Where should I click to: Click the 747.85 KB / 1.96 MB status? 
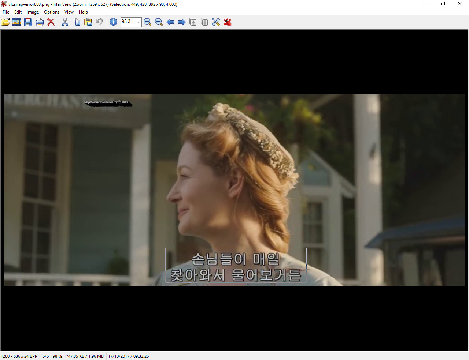pos(85,356)
